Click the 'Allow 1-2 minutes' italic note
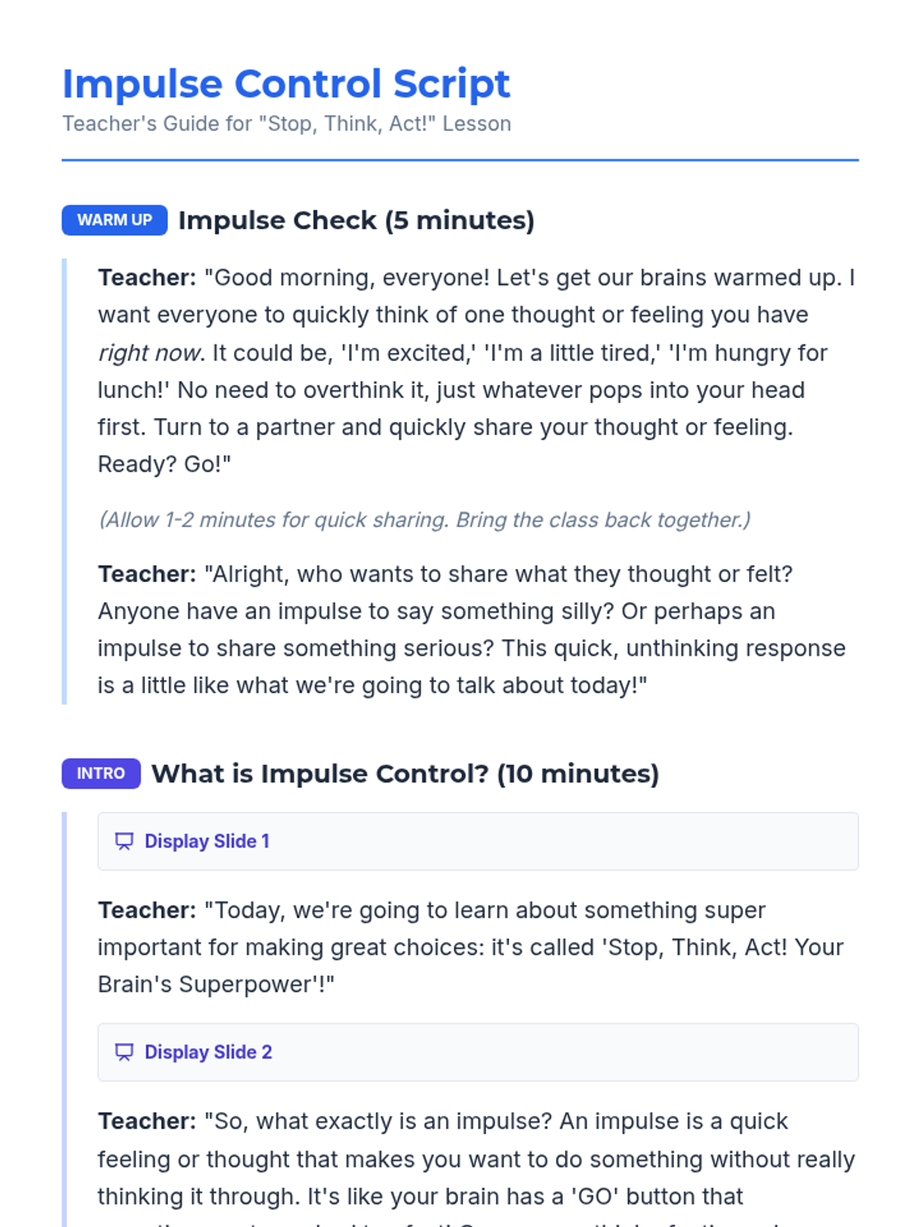The image size is (920, 1227). [424, 520]
